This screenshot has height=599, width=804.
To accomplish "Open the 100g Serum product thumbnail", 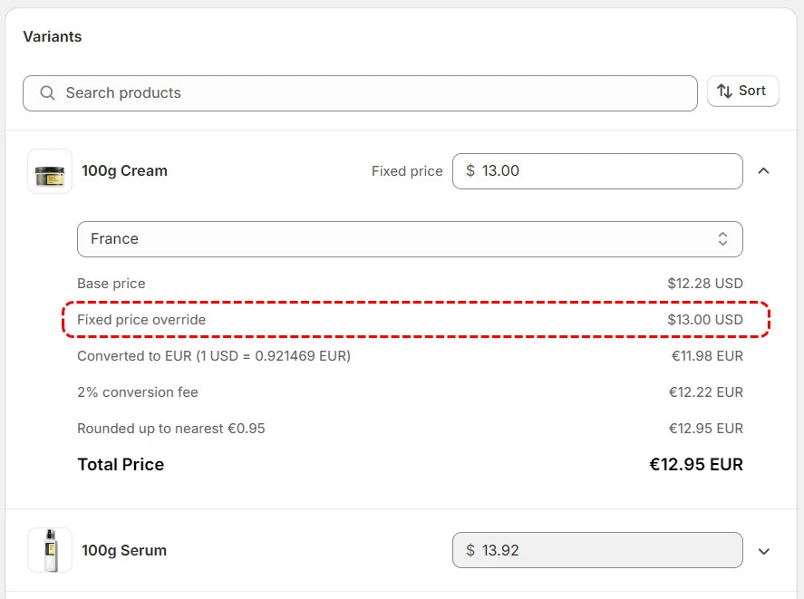I will coord(50,550).
